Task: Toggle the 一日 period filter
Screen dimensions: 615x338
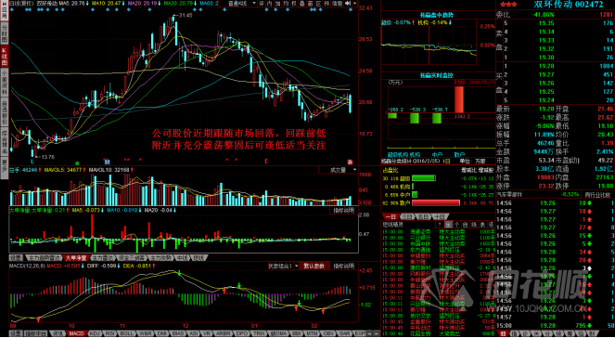Action: [391, 216]
